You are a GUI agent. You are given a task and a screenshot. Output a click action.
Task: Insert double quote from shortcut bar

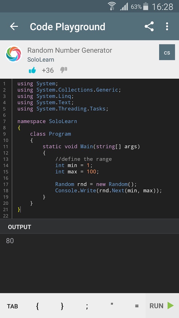[x=112, y=305]
